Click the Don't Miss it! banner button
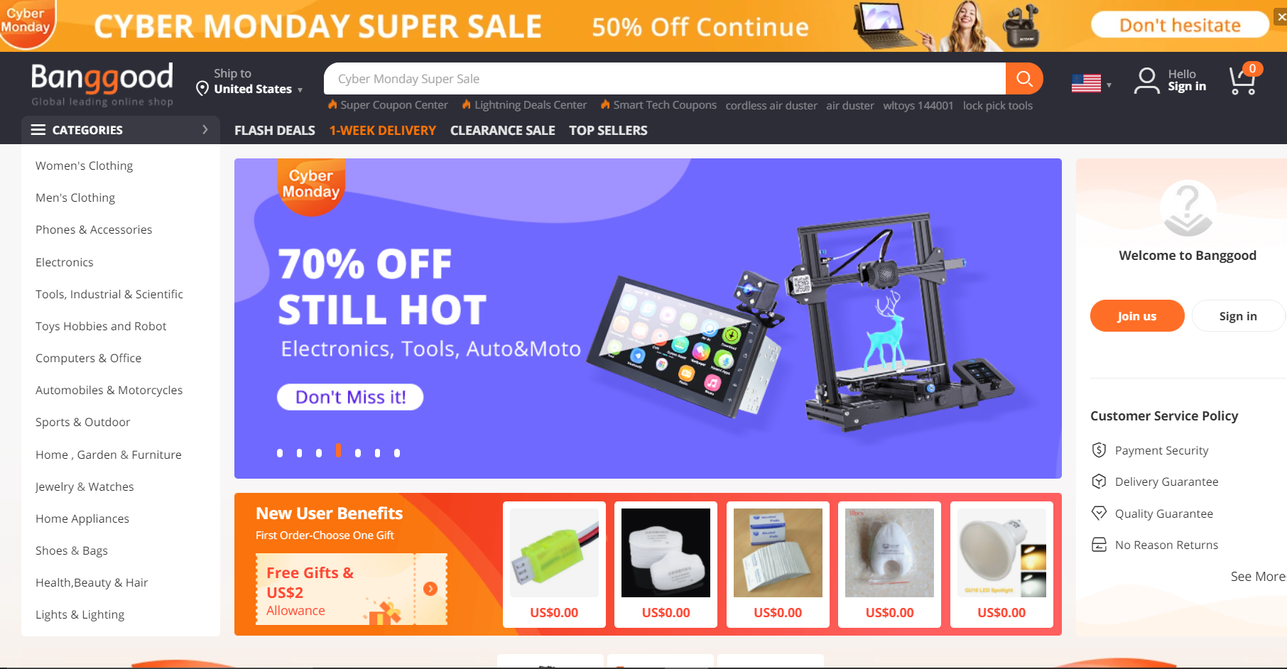The height and width of the screenshot is (669, 1287). tap(350, 397)
